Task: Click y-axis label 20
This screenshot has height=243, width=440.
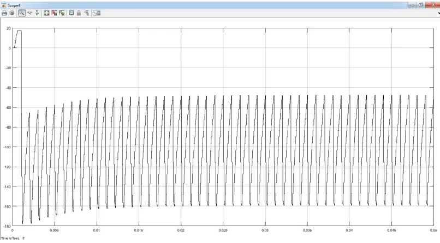Action: click(9, 28)
